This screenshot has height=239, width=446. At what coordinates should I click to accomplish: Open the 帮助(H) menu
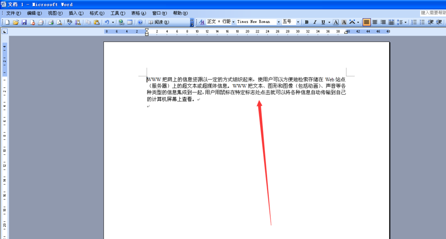(x=180, y=13)
